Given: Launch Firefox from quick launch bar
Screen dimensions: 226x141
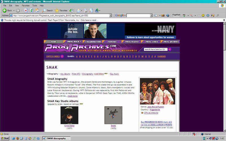Looking at the screenshot, I should [x=18, y=138].
